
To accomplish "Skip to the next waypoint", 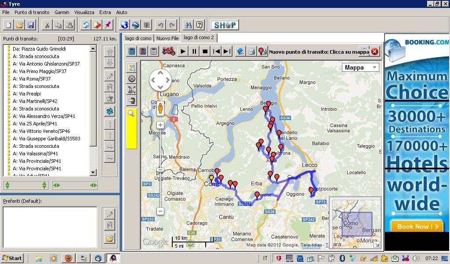I will point(227,51).
